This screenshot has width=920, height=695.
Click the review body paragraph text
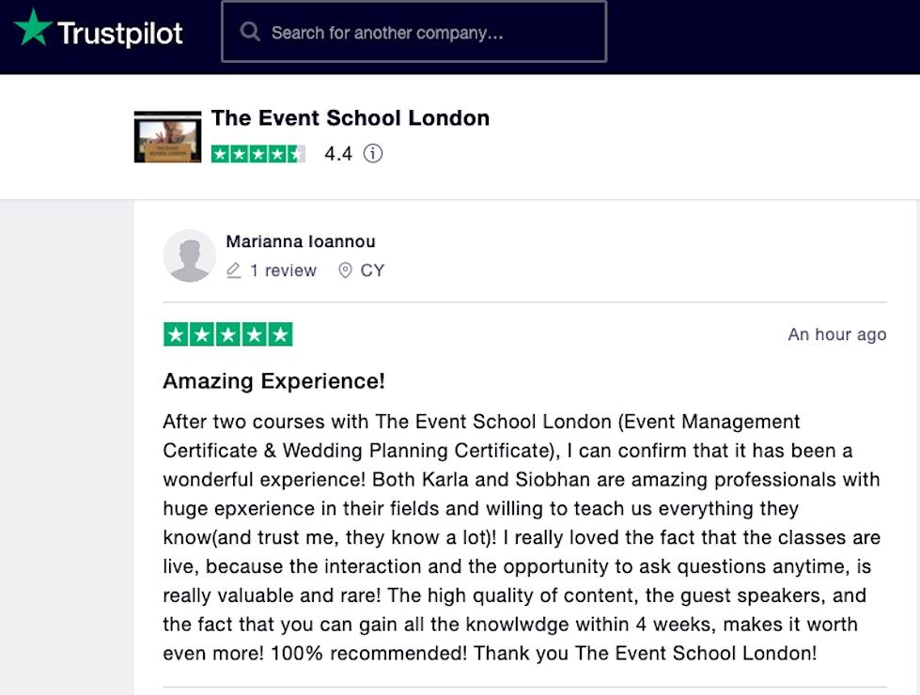522,537
